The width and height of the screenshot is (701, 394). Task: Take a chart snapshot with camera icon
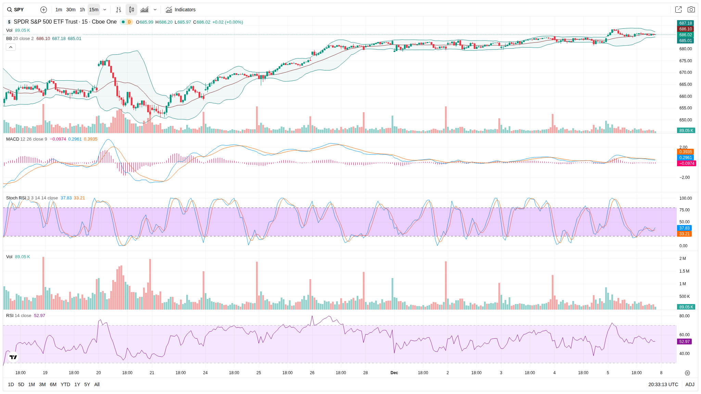click(x=691, y=10)
